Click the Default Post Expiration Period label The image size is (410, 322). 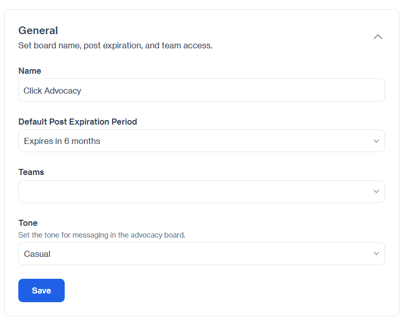tap(77, 122)
